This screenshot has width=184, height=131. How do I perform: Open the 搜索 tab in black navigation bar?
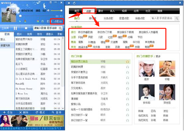(x=160, y=11)
